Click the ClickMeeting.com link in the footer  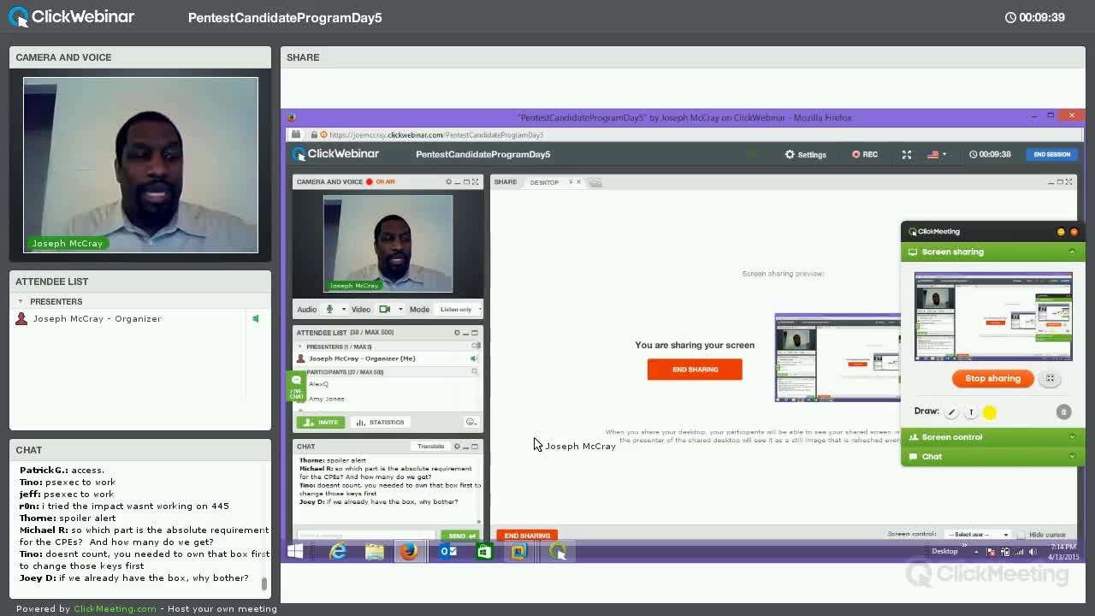[115, 609]
